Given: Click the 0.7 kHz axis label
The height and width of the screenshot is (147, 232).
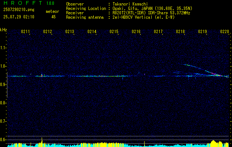Looking at the screenshot, I should [3, 121].
